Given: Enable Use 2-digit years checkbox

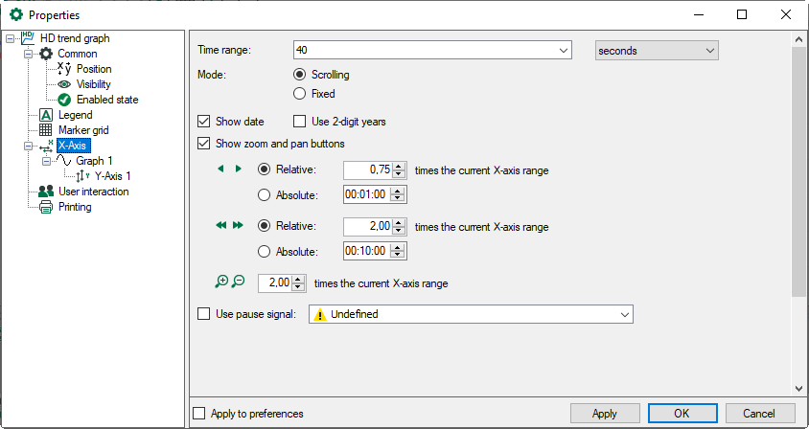Looking at the screenshot, I should pos(299,122).
